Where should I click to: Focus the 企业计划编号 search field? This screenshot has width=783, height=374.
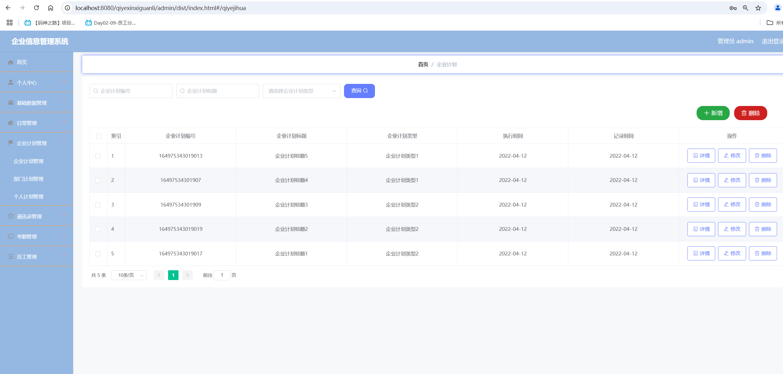(131, 91)
